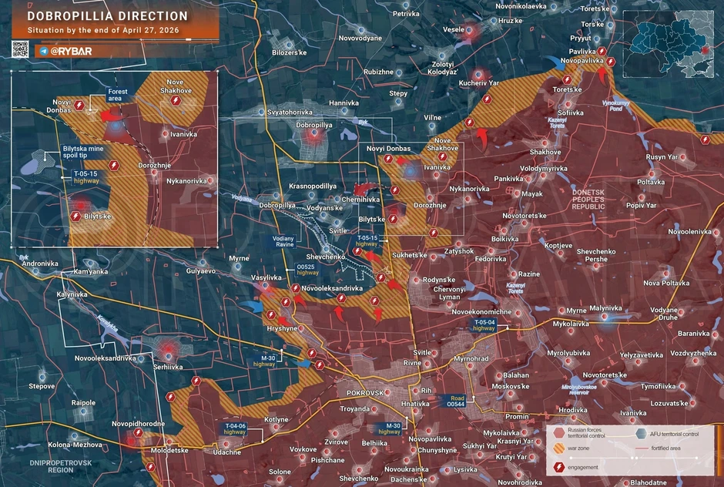Click the "O0525 highway" road label

click(x=307, y=270)
